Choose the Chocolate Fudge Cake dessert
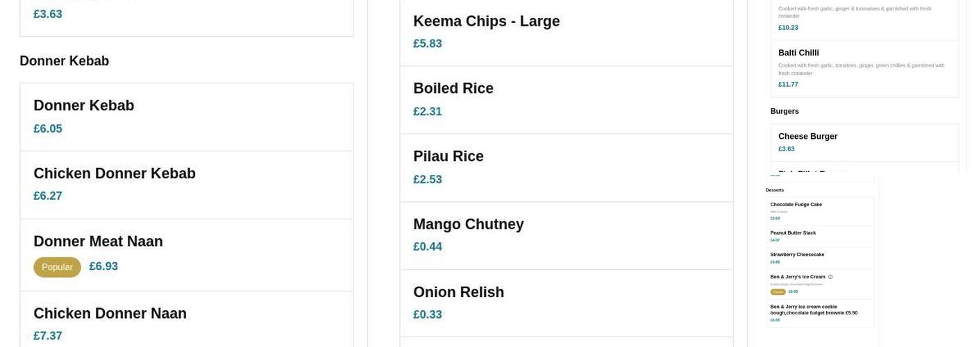This screenshot has height=347, width=972. click(819, 211)
